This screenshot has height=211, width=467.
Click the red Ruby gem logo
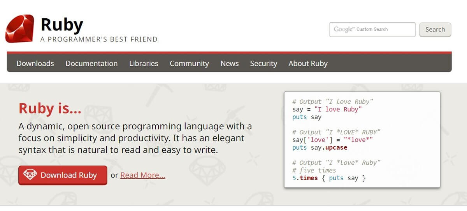pos(19,29)
